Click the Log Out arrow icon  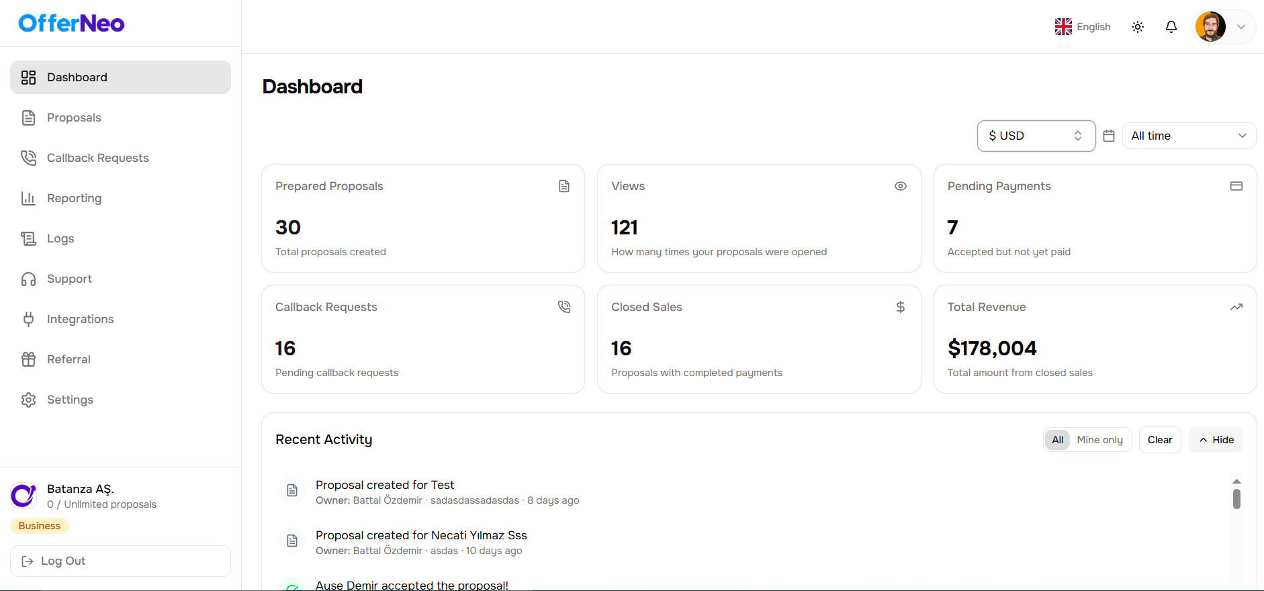pyautogui.click(x=28, y=561)
